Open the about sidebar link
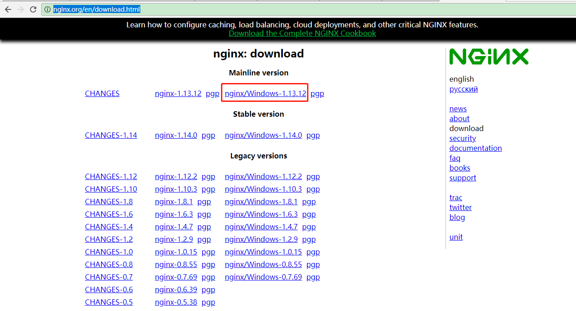Image resolution: width=576 pixels, height=311 pixels. point(459,118)
